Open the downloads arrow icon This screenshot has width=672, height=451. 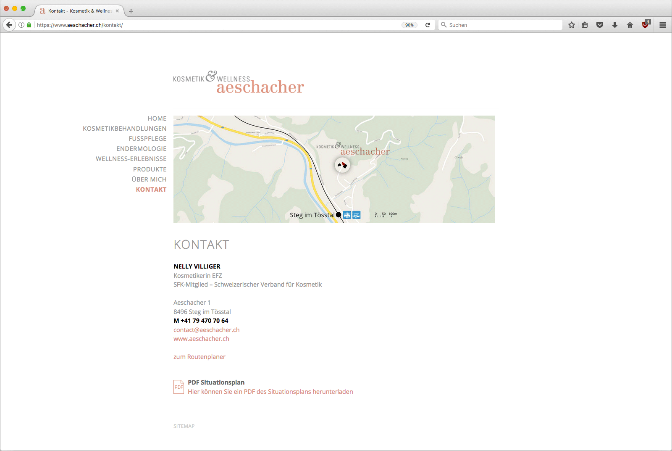(x=615, y=25)
